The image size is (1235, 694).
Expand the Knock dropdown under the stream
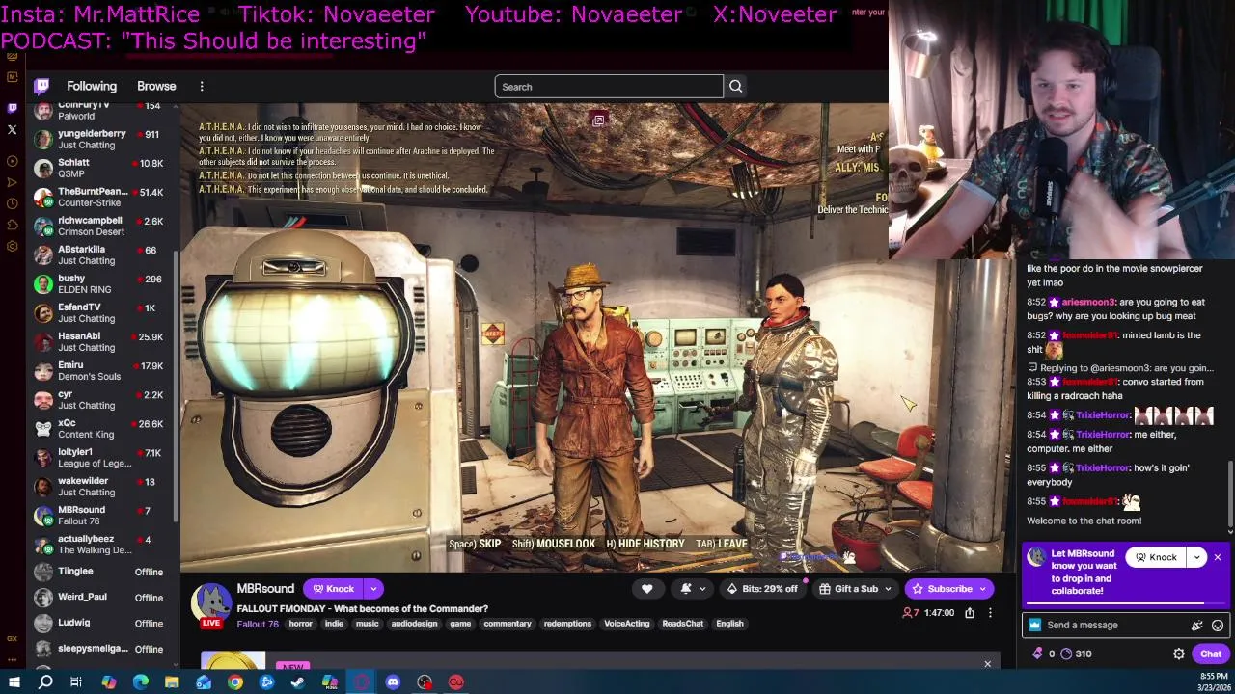point(373,589)
